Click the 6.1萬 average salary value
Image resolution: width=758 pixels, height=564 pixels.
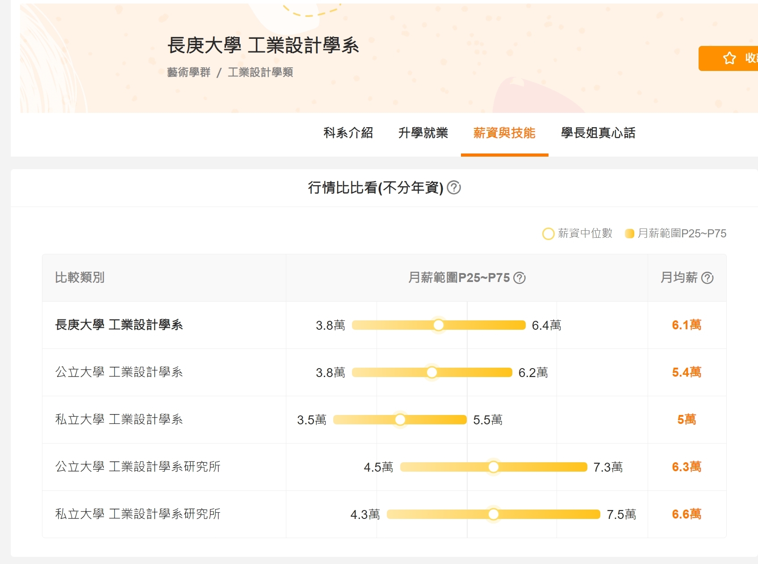[687, 325]
